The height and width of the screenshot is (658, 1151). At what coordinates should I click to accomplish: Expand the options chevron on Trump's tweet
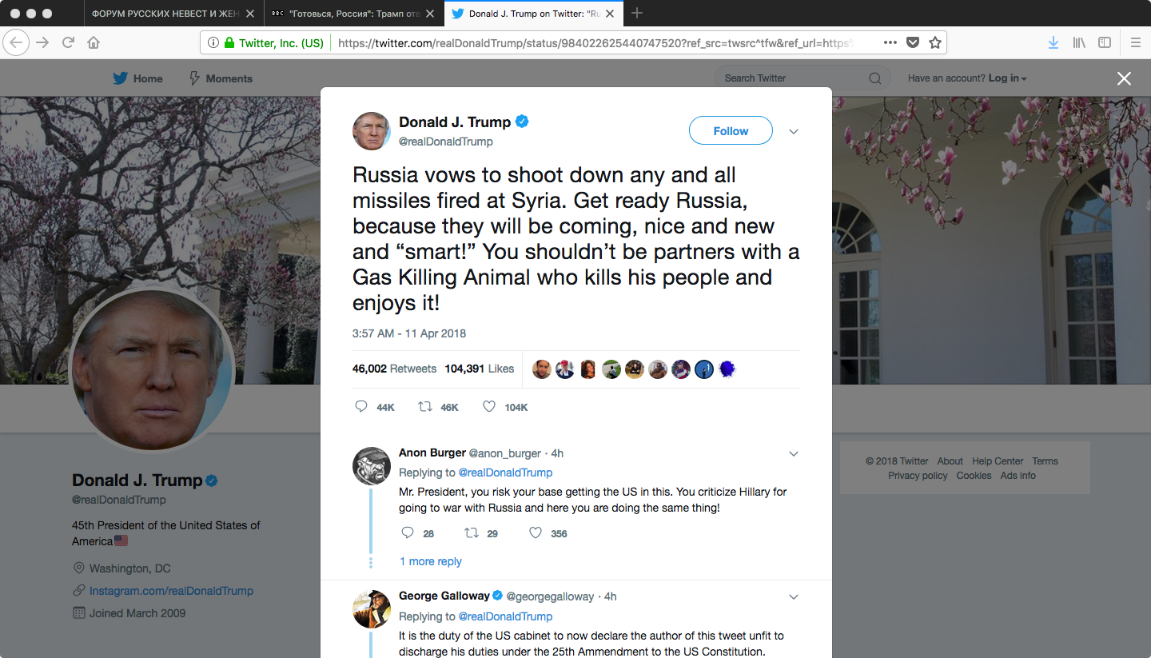794,132
